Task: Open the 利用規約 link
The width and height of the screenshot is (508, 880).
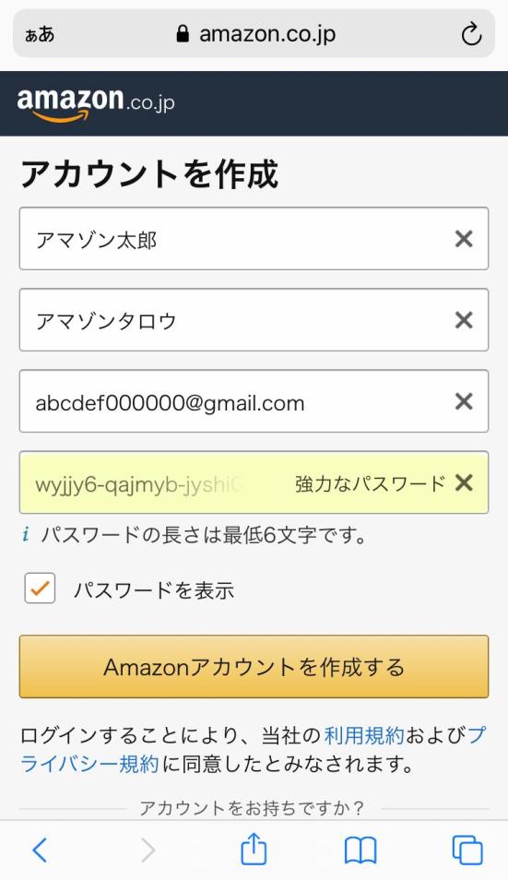Action: point(364,735)
